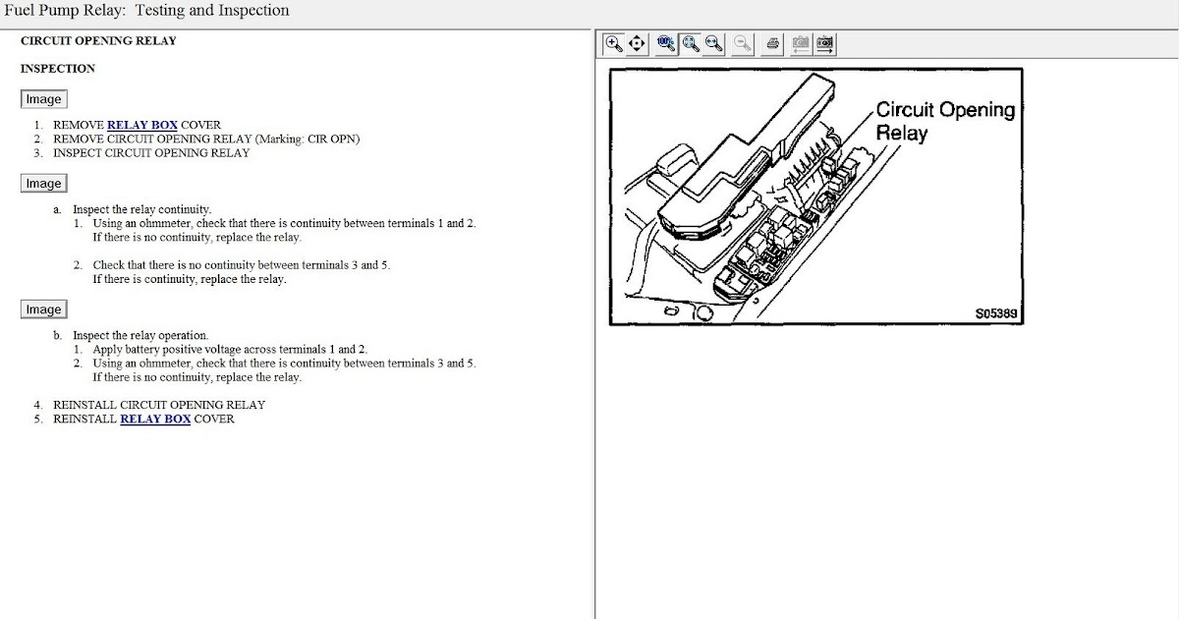Screen dimensions: 1179x619
Task: Click the next image camera icon
Action: [825, 43]
